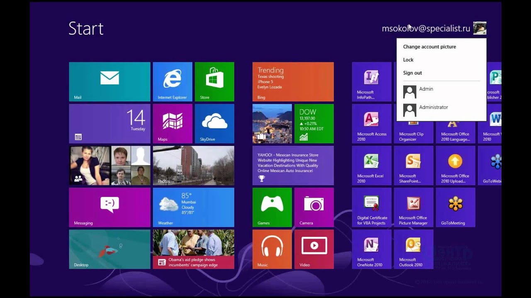Open the Music tile
The width and height of the screenshot is (531, 298).
(x=272, y=249)
